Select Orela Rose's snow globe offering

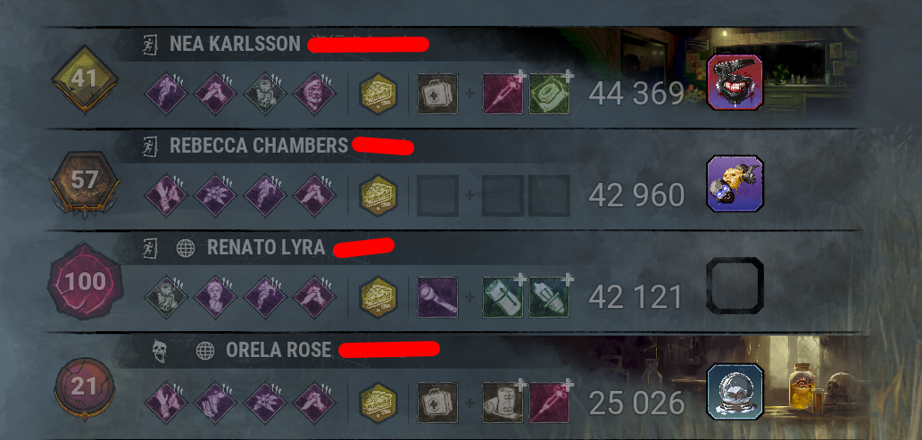pyautogui.click(x=735, y=392)
